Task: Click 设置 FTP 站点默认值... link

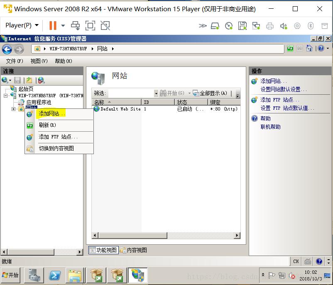Action: point(287,108)
